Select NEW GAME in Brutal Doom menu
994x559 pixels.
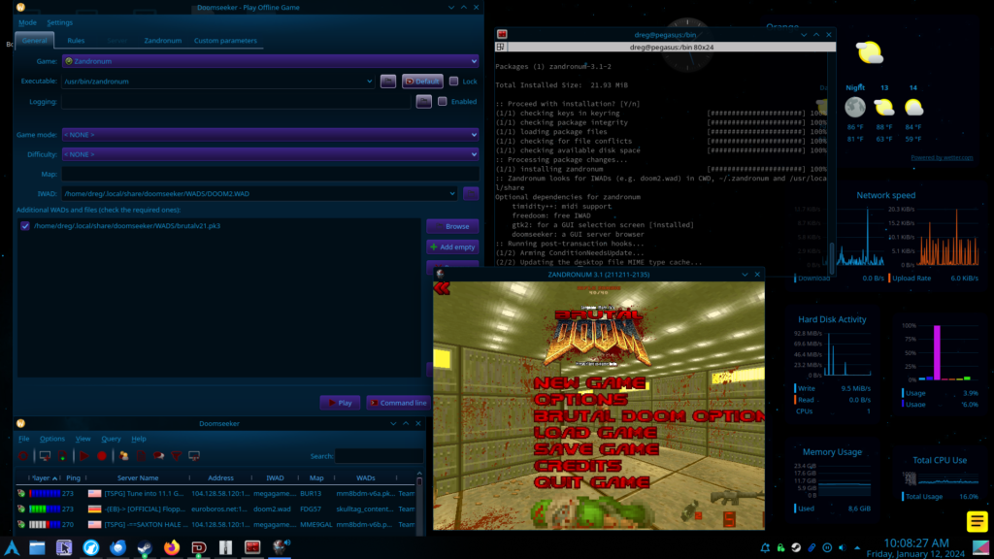click(589, 382)
